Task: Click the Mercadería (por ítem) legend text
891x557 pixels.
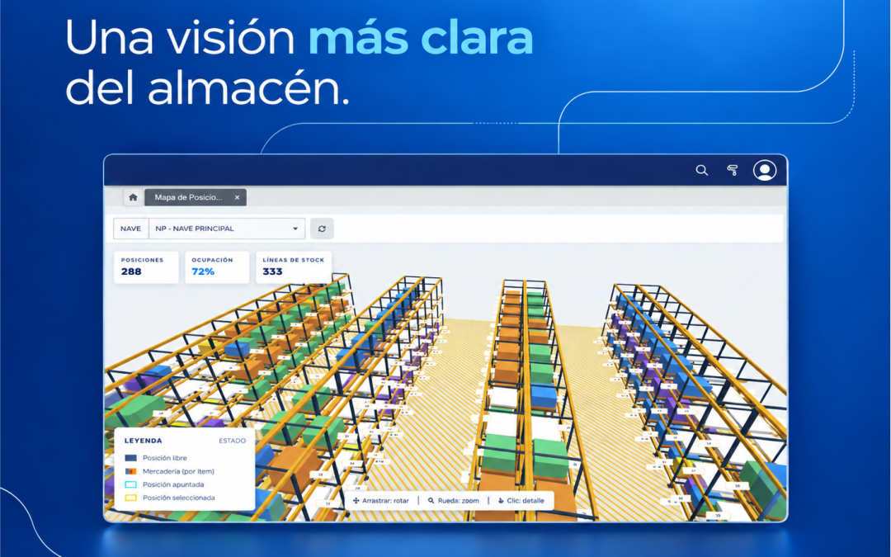Action: pos(178,471)
